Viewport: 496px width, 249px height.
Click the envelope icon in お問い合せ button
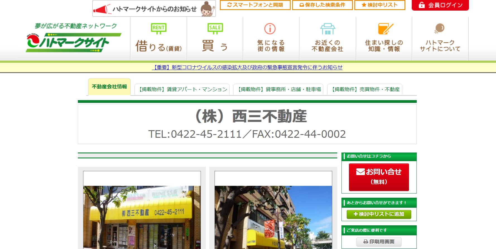click(360, 172)
